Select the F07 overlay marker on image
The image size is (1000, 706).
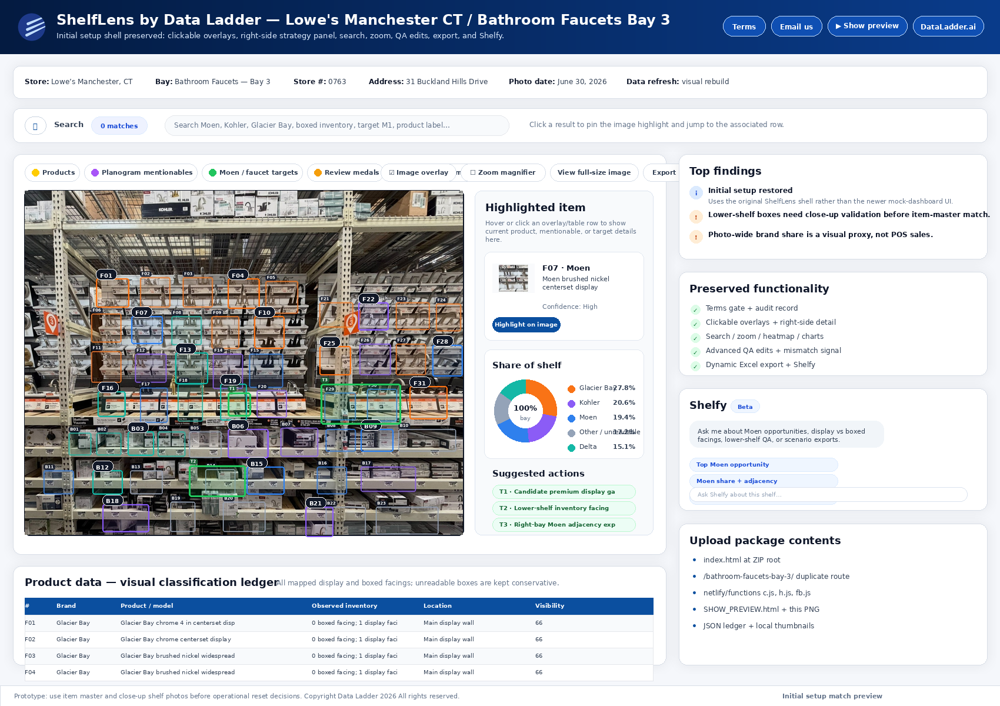(x=141, y=312)
